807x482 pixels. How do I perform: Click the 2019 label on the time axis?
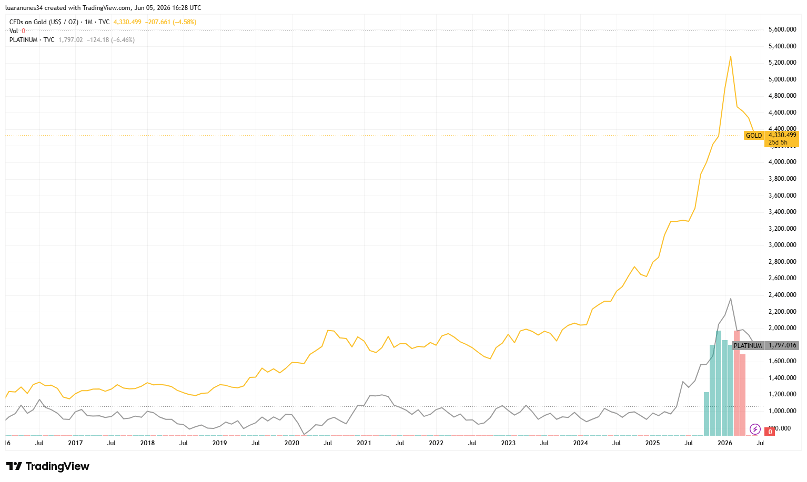pos(219,443)
